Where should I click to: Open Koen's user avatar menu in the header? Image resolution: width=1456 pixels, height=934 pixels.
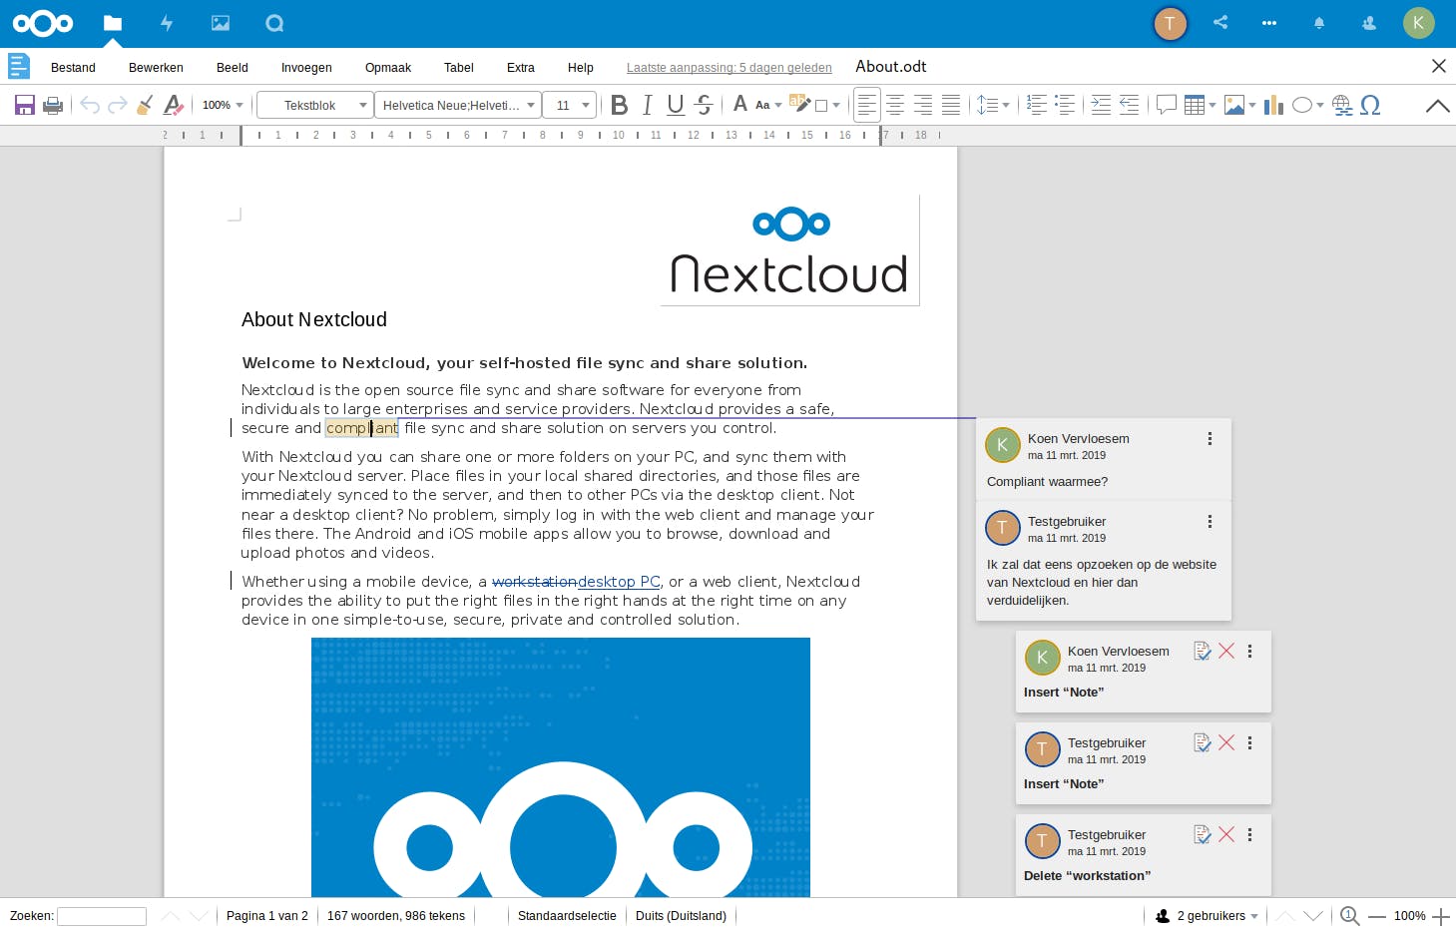[x=1418, y=23]
